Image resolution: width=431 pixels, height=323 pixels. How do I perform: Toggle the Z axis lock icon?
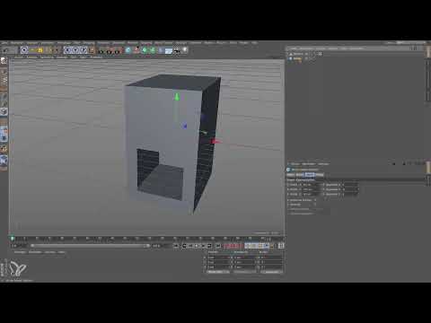tap(84, 50)
